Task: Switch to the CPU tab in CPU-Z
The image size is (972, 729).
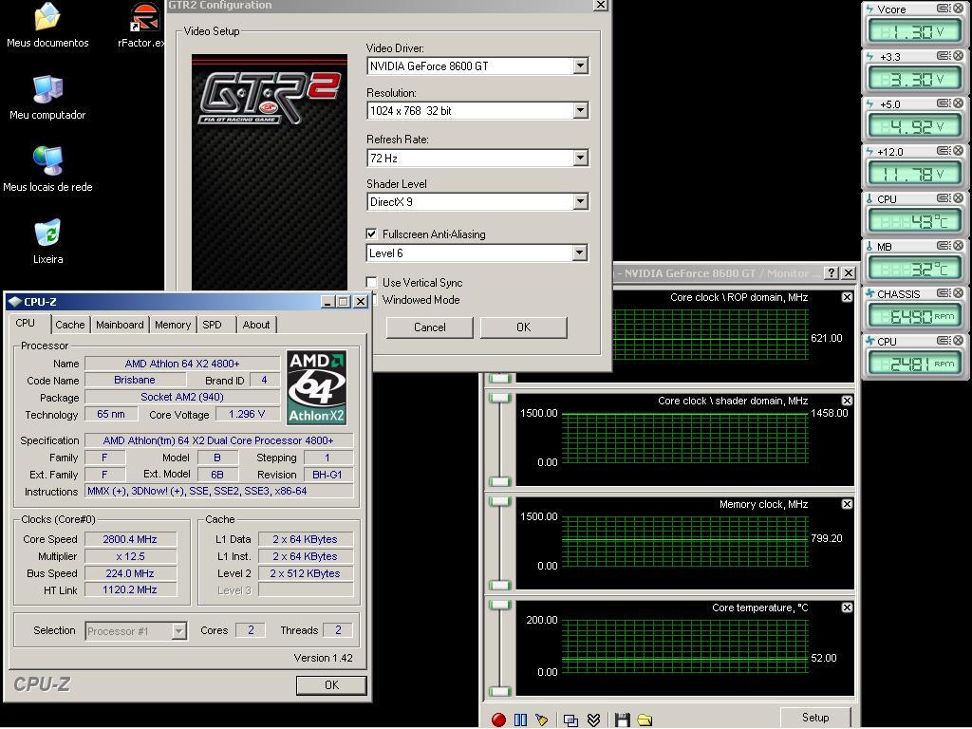Action: 26,323
